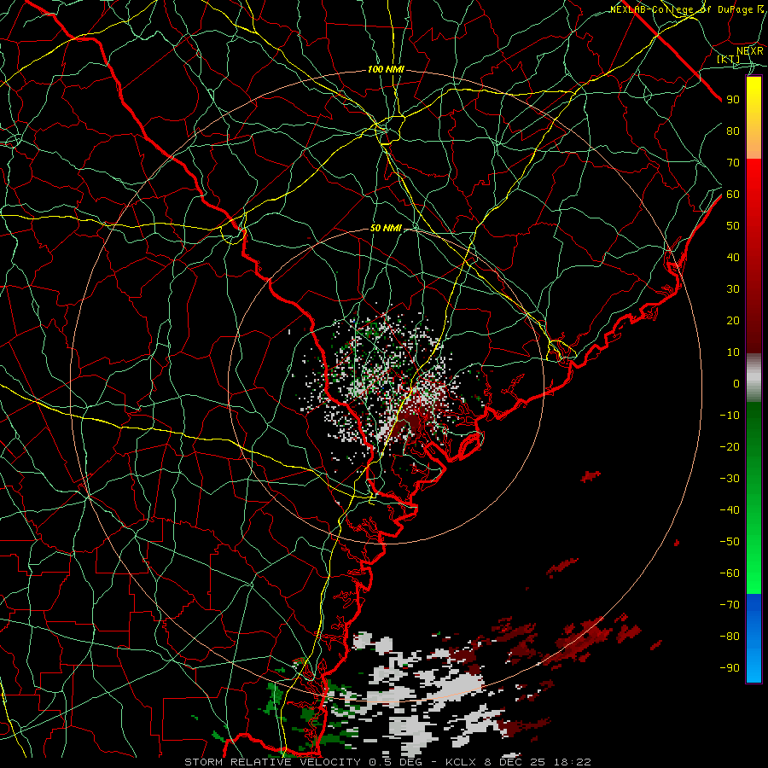
Task: Select the -40 knot scale label
Action: (x=730, y=510)
